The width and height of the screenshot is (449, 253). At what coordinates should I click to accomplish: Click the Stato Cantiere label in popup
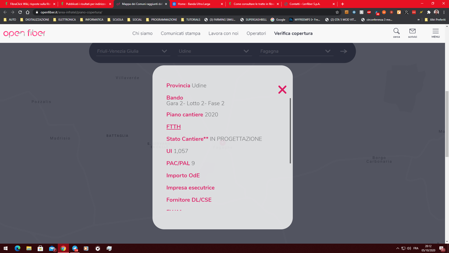click(187, 139)
